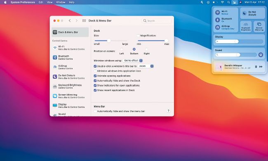Select Do Not Disturb in the sidebar
Viewport: 268px width, 161px height.
(70, 77)
